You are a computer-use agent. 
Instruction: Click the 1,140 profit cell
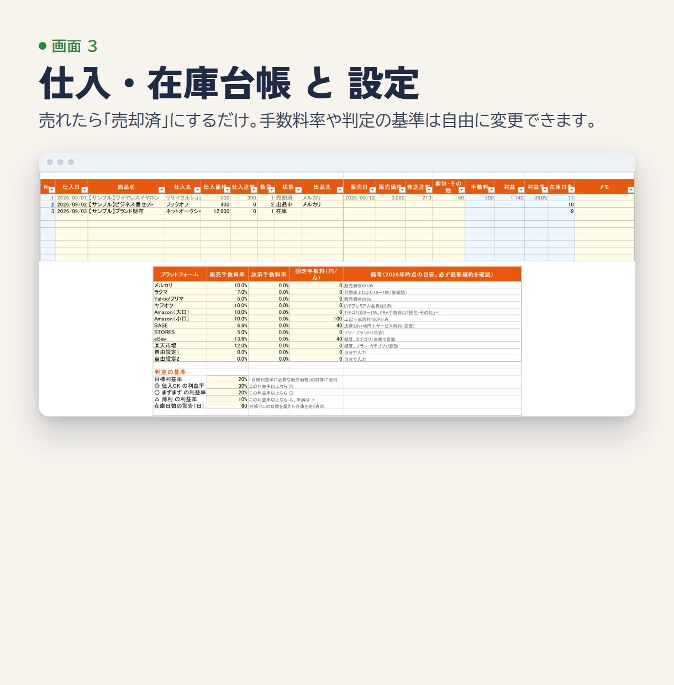[509, 198]
